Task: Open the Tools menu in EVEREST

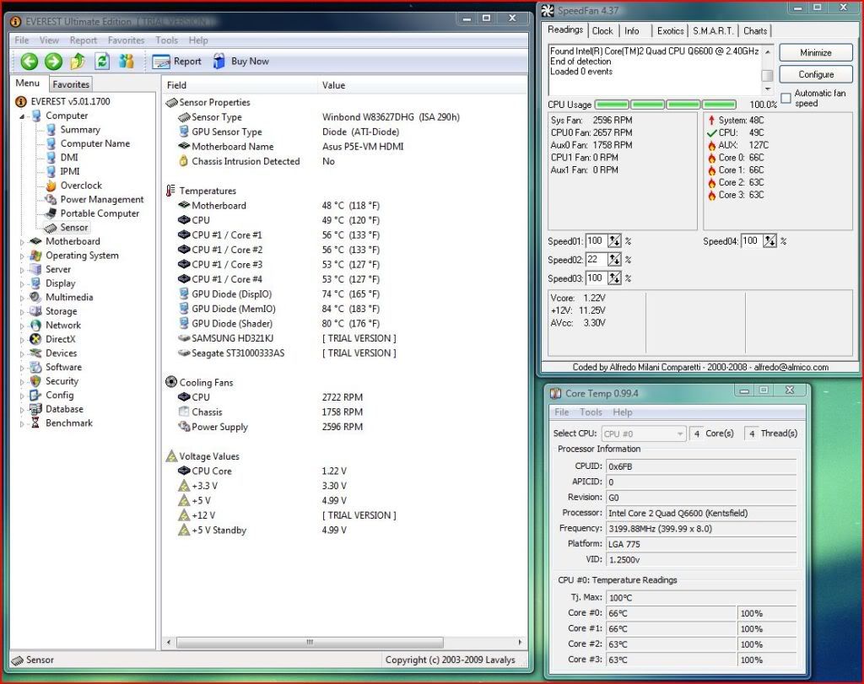Action: pyautogui.click(x=166, y=40)
